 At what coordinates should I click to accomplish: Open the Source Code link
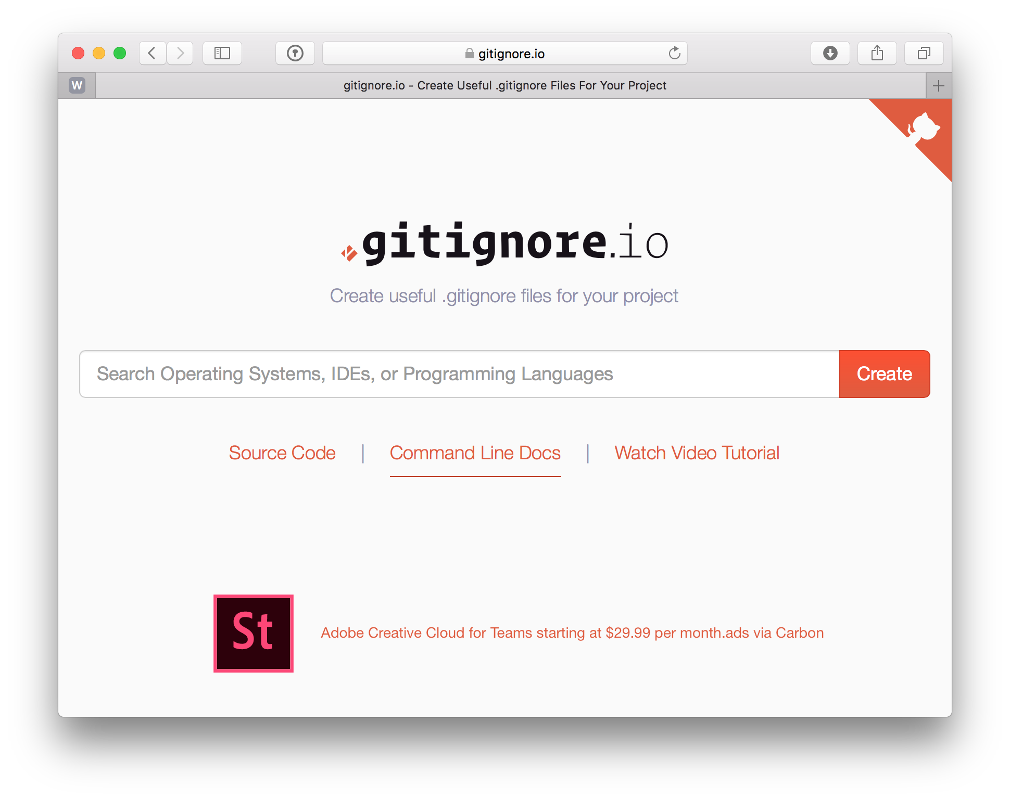click(x=283, y=452)
